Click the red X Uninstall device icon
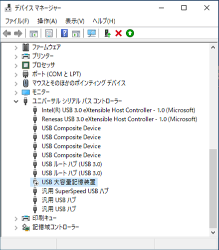This screenshot has height=250, width=219. pyautogui.click(x=119, y=33)
